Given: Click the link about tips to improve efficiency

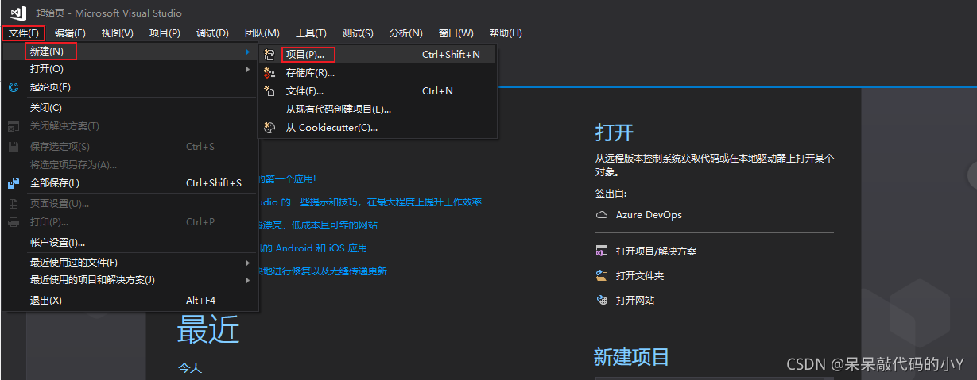Looking at the screenshot, I should click(x=370, y=202).
